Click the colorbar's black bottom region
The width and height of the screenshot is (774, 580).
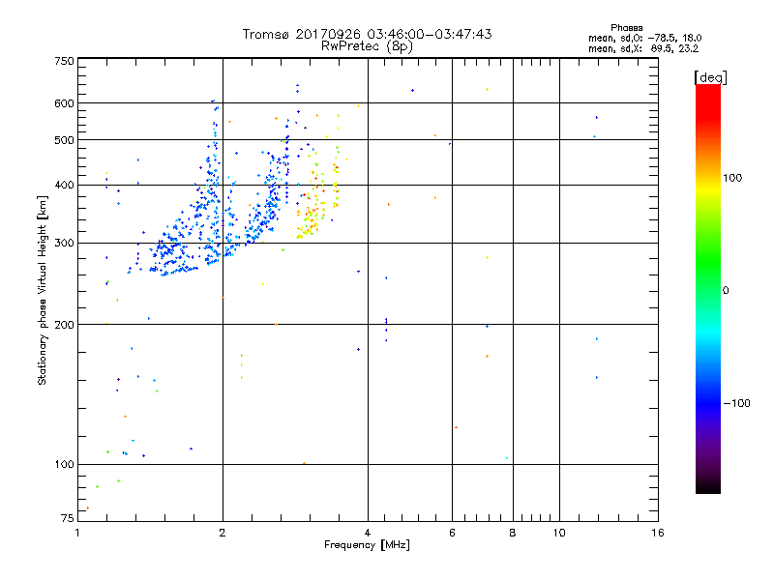point(708,486)
